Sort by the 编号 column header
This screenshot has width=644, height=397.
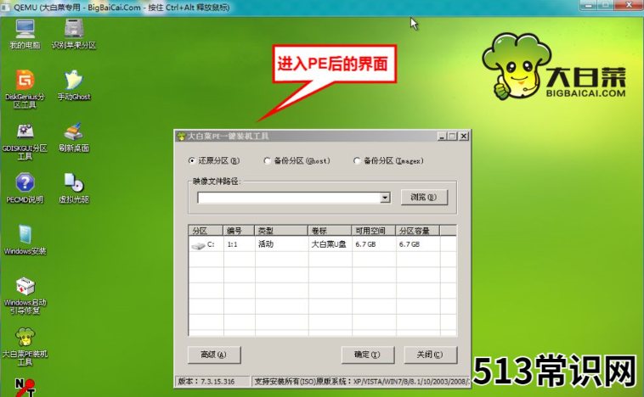(x=239, y=231)
